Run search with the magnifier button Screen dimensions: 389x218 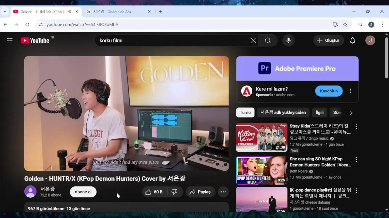click(x=268, y=40)
